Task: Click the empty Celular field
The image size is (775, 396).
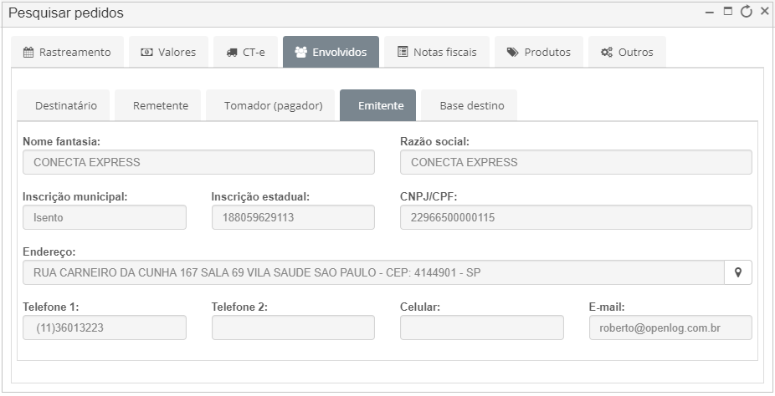Action: pos(482,327)
